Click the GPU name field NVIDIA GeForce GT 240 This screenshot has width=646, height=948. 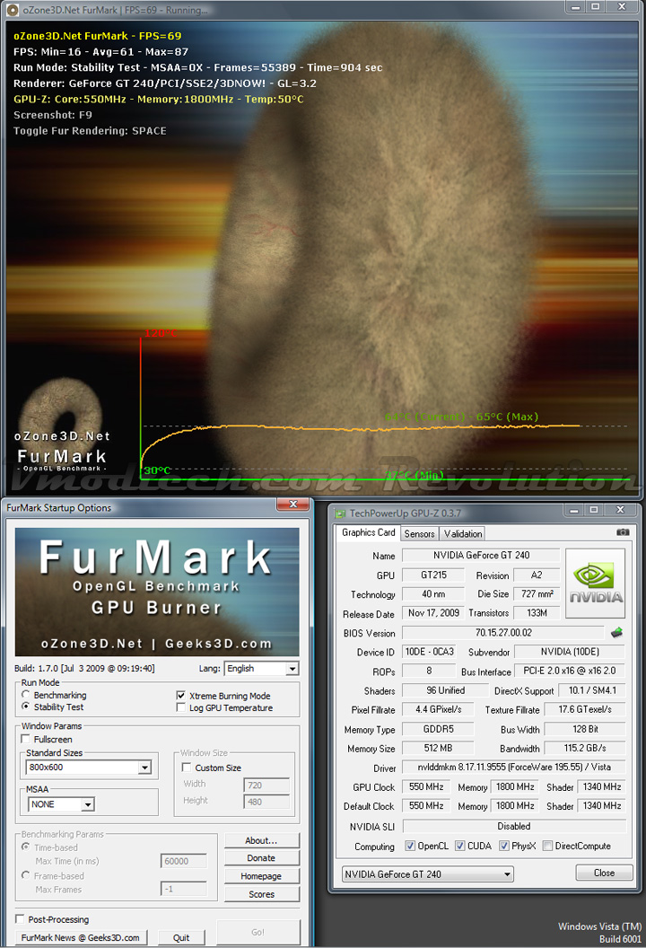pos(481,555)
